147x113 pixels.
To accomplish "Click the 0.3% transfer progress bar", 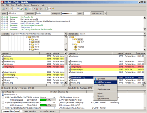I will click(48, 105).
